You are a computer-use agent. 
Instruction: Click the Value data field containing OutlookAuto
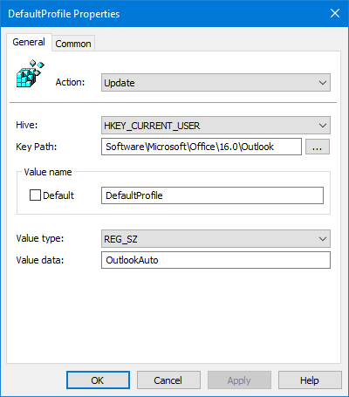[x=216, y=260]
